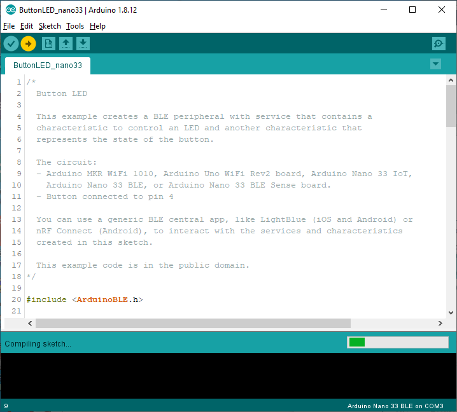Open the Edit menu
The width and height of the screenshot is (457, 412).
pyautogui.click(x=27, y=26)
